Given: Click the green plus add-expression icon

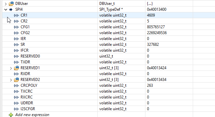Looking at the screenshot, I should [x=11, y=115].
